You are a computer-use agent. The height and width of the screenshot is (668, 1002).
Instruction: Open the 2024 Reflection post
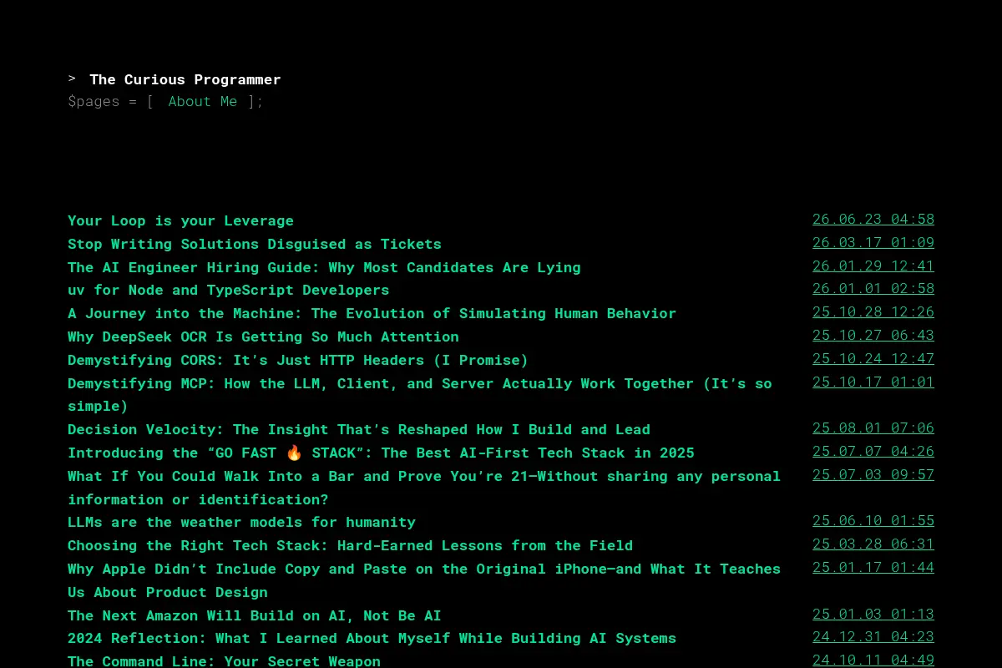coord(372,638)
